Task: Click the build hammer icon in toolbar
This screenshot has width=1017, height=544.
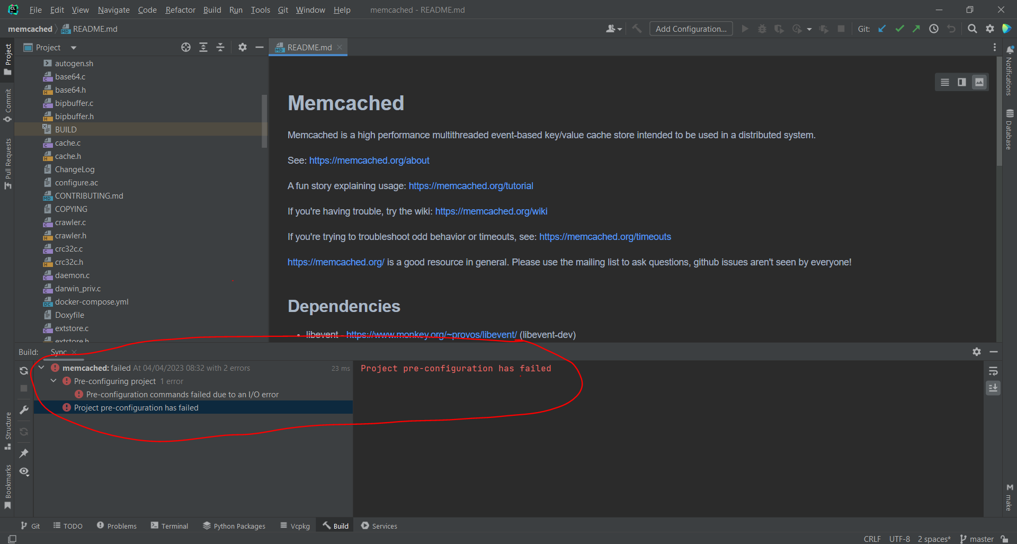Action: click(637, 29)
